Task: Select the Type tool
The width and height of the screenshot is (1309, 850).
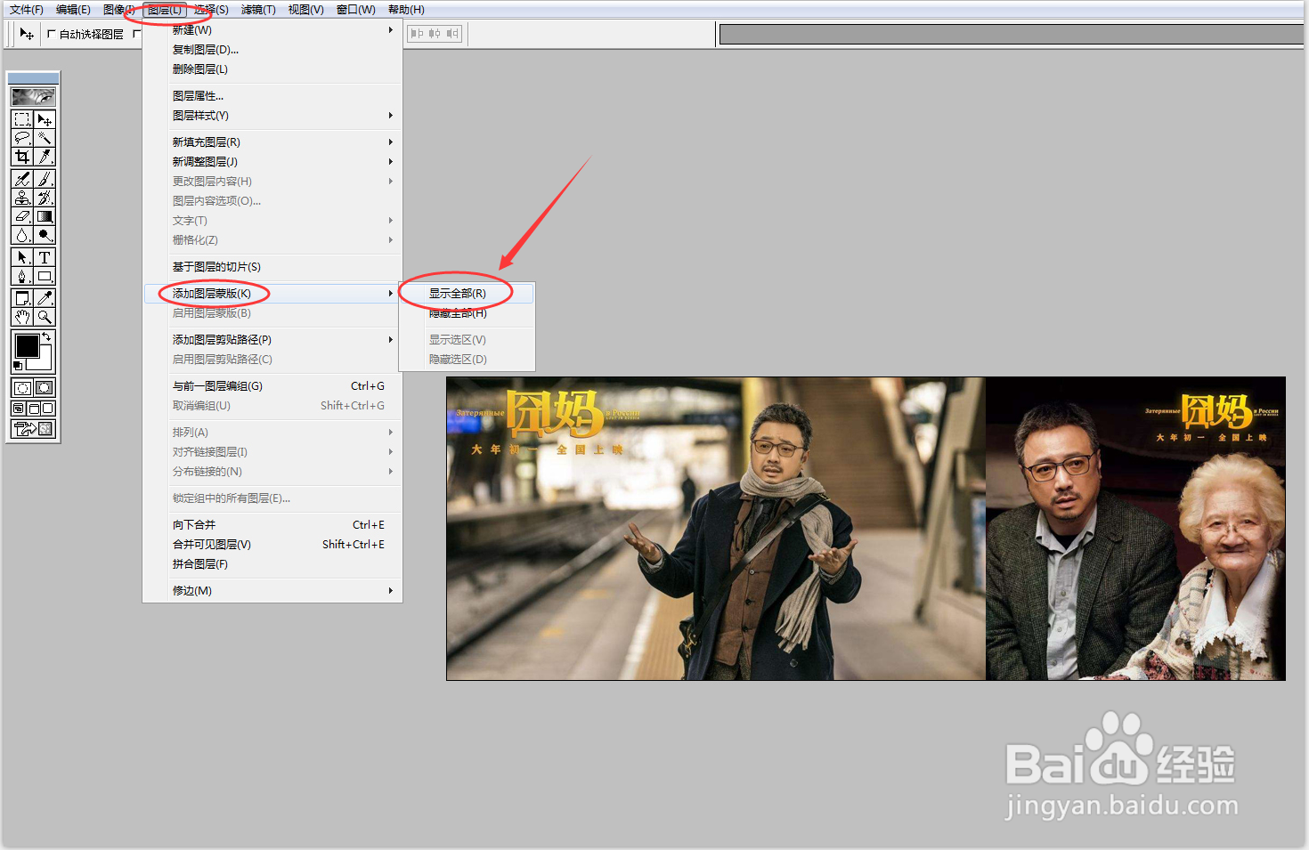Action: pos(45,257)
